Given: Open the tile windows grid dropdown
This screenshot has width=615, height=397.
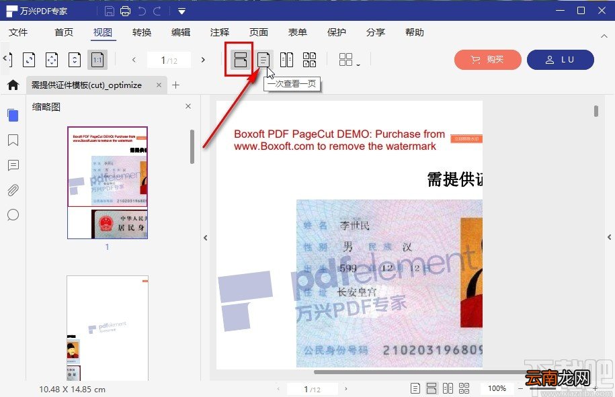Looking at the screenshot, I should [349, 60].
